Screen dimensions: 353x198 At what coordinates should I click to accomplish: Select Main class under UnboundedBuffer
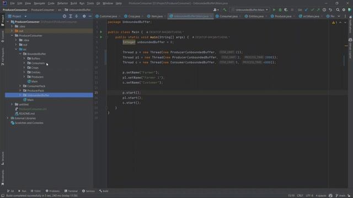(x=30, y=100)
